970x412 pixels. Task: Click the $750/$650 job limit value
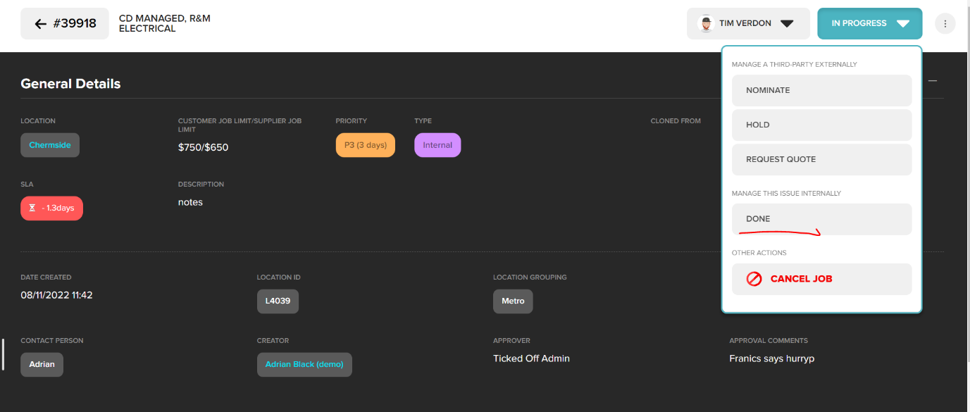204,147
